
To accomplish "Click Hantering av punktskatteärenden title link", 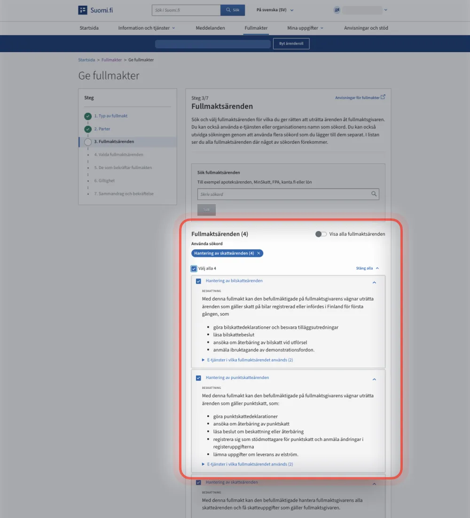I will (237, 378).
